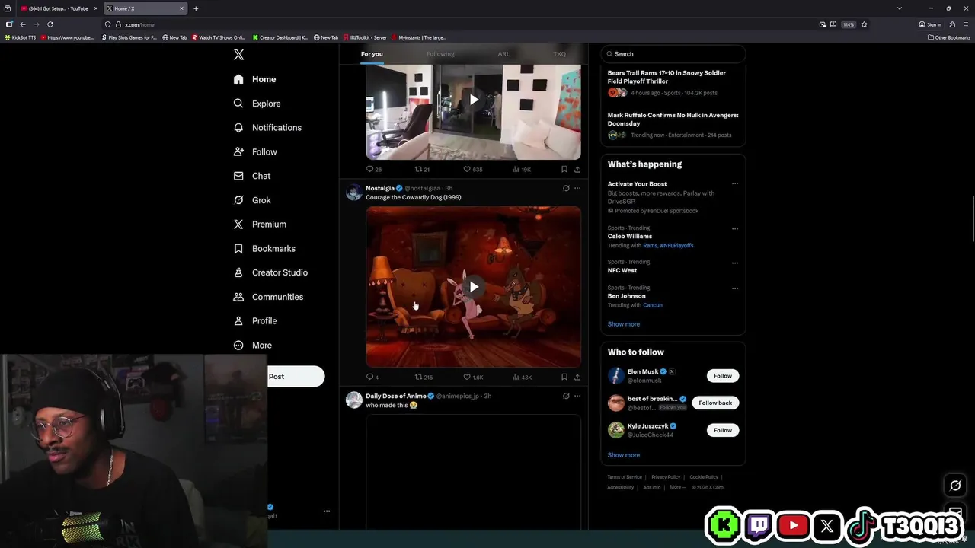
Task: Share the top video post
Action: [x=577, y=170]
